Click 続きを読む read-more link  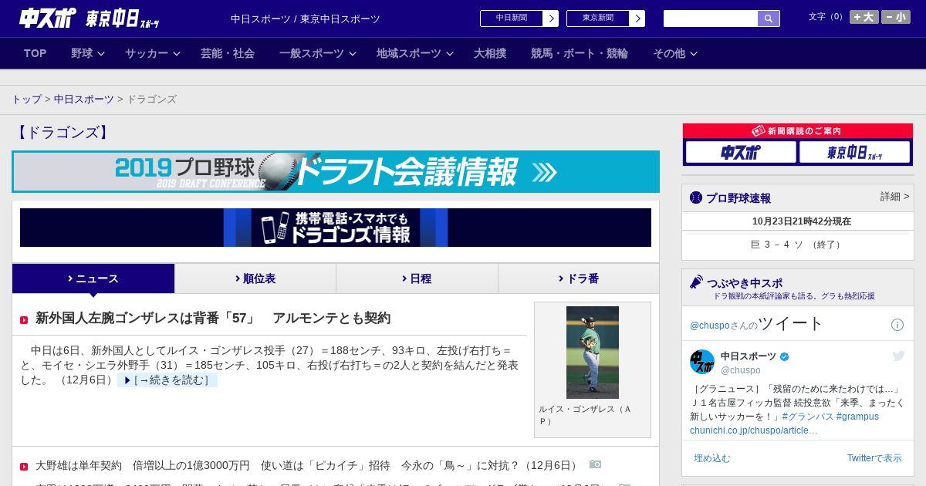(x=167, y=380)
